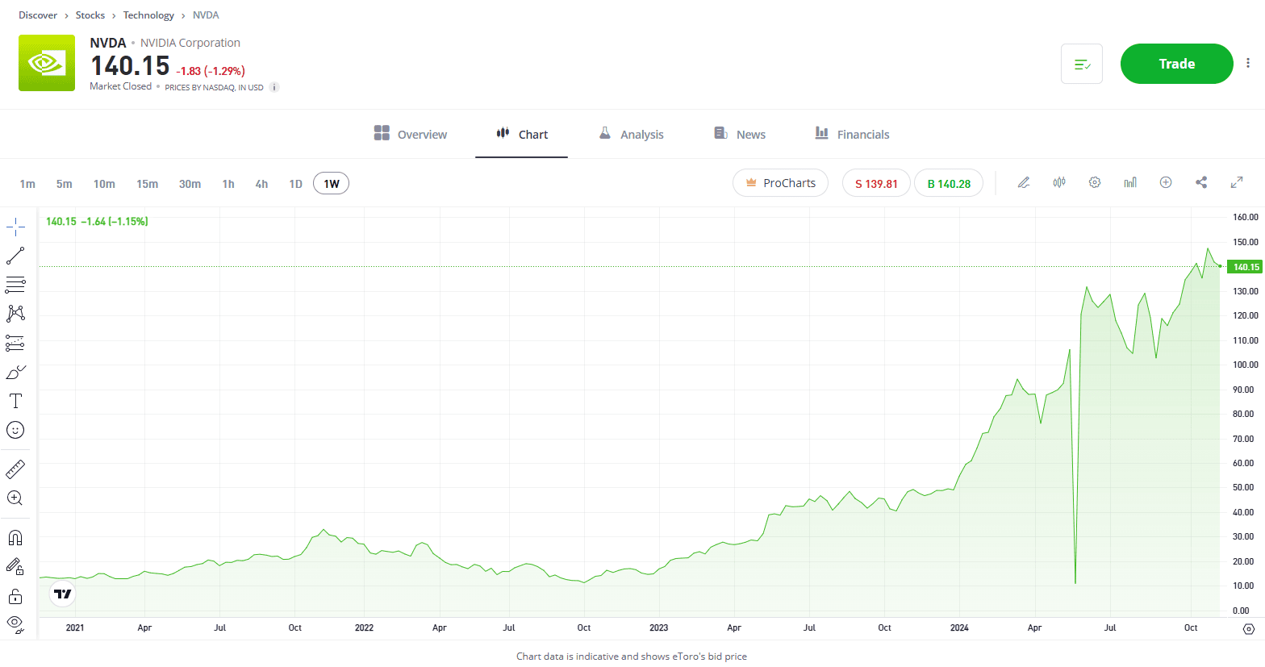Open the Analysis tab
Screen dimensions: 1265x667
[632, 134]
